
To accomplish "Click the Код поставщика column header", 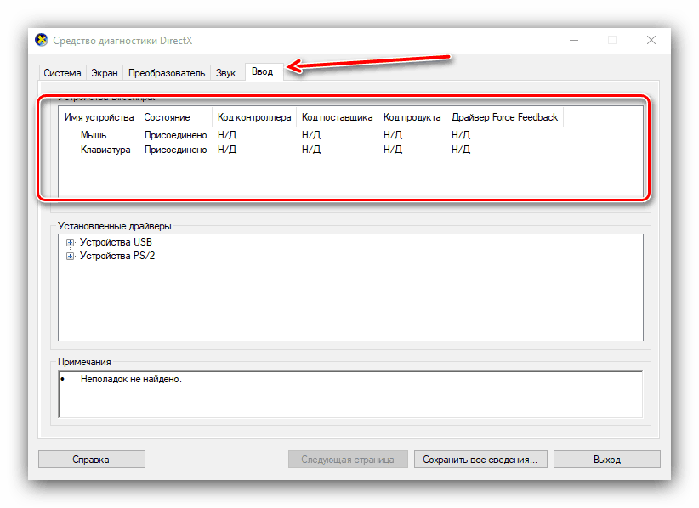I will point(337,117).
